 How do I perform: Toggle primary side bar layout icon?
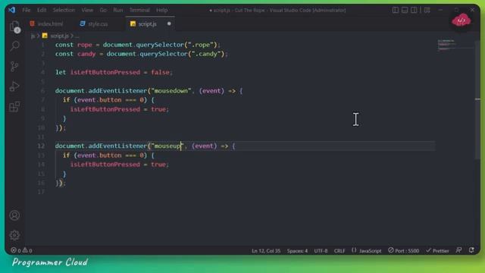coord(396,10)
